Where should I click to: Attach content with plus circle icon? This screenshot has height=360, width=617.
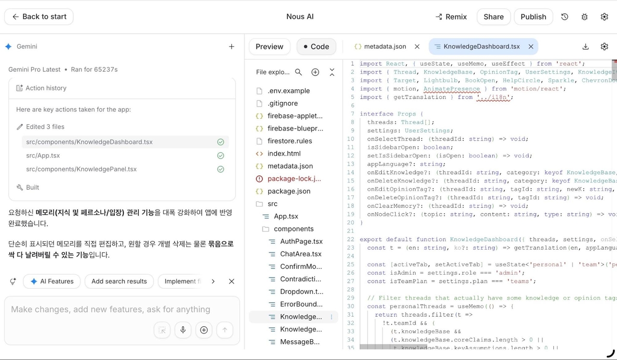(x=204, y=330)
